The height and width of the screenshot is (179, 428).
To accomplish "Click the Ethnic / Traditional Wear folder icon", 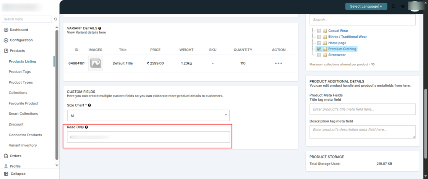I will 325,37.
